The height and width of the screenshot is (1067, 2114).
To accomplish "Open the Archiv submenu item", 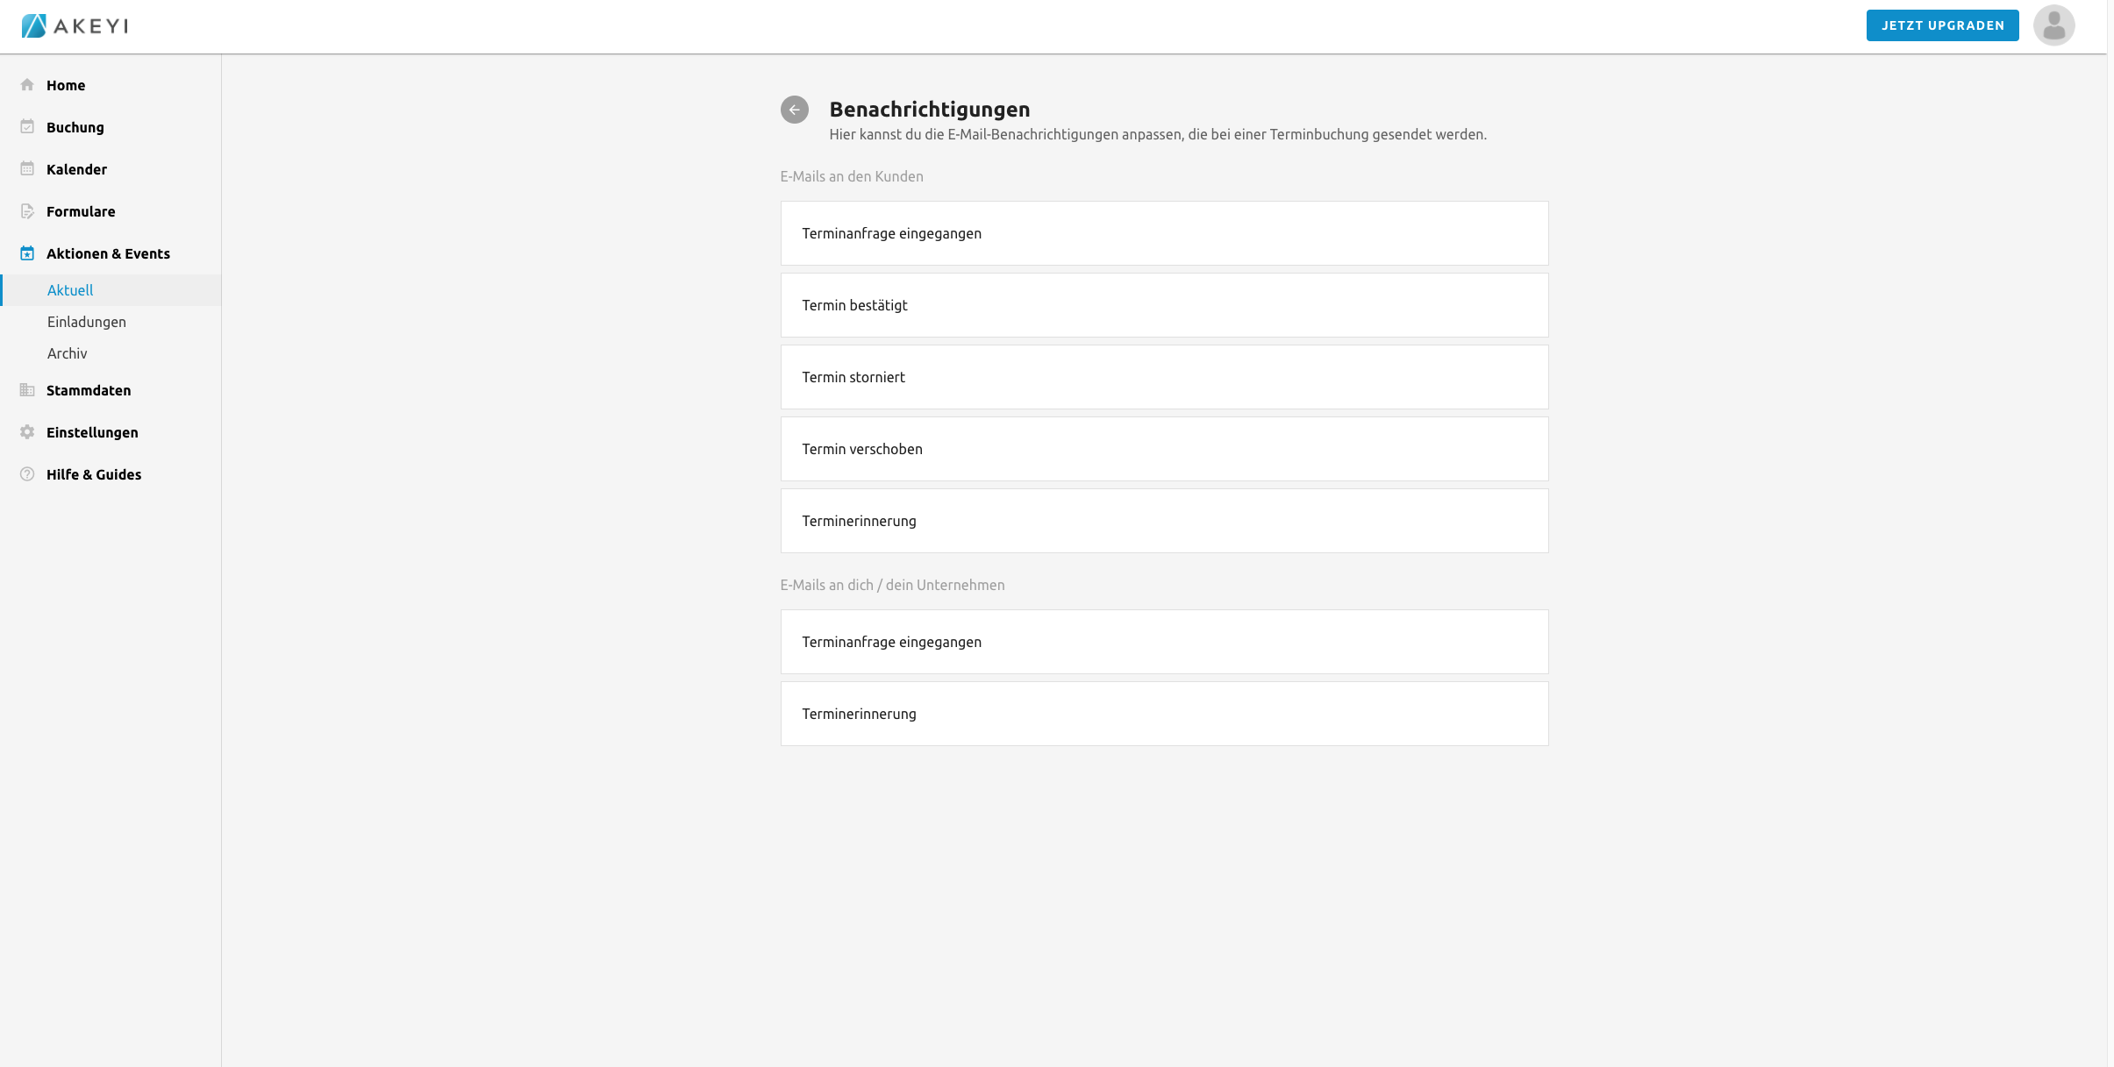I will click(68, 353).
